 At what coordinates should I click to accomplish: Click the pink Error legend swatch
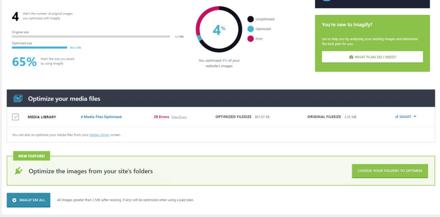(x=251, y=39)
